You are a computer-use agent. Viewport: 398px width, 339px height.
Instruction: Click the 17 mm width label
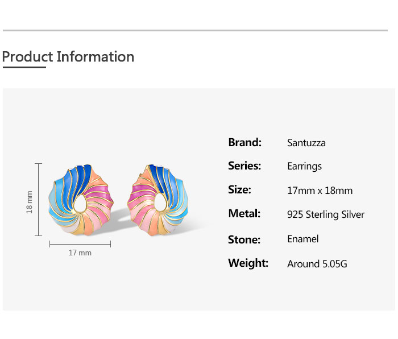(x=80, y=253)
